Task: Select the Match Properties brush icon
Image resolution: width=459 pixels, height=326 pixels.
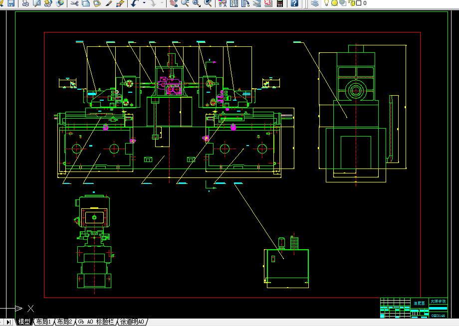Action: 109,3
